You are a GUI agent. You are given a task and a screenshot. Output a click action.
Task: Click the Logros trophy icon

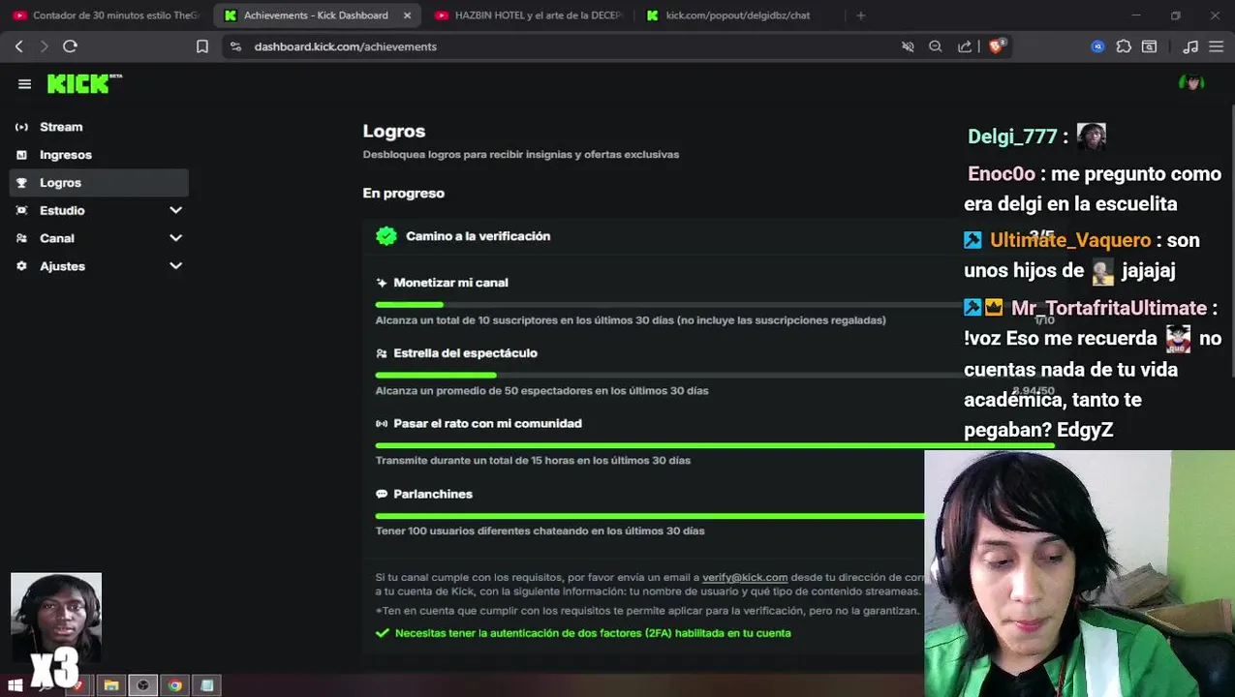[x=21, y=183]
